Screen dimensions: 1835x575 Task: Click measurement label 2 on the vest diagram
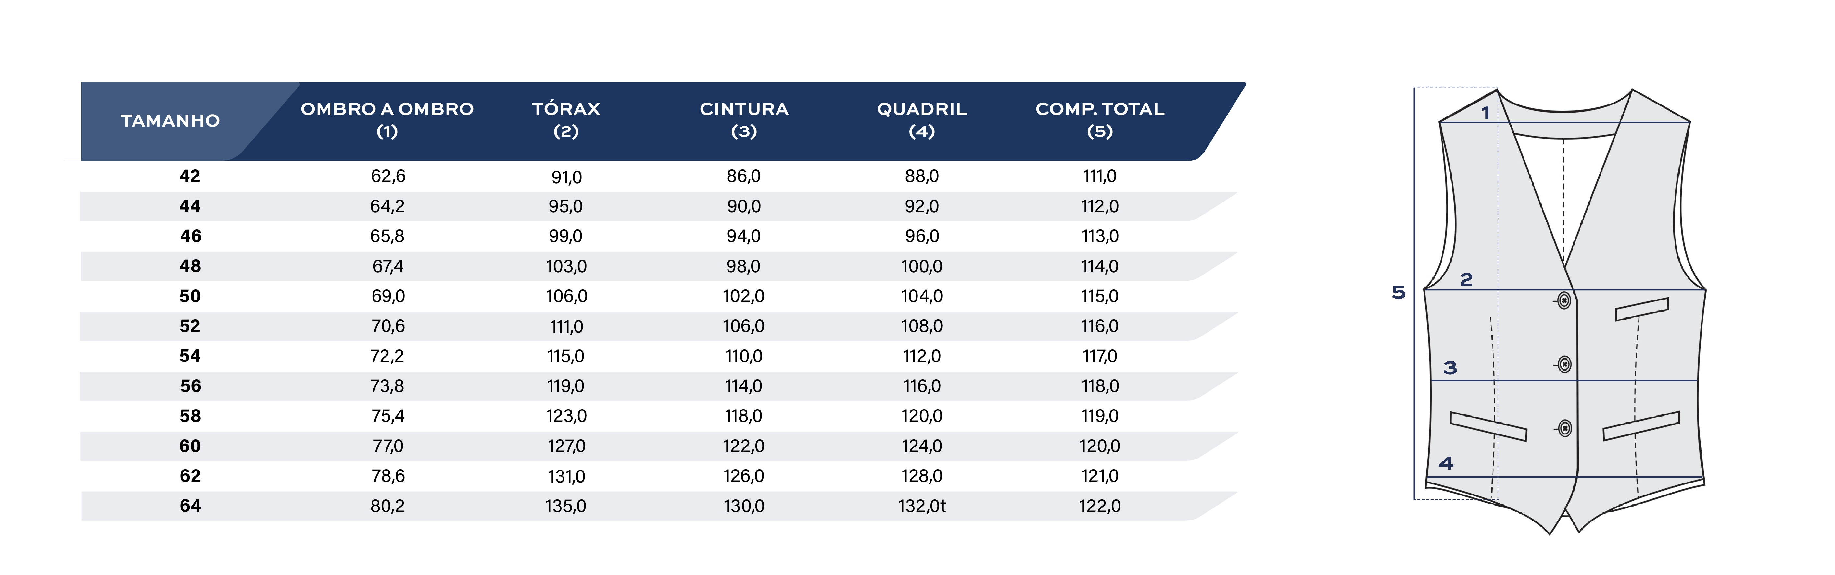point(1466,280)
